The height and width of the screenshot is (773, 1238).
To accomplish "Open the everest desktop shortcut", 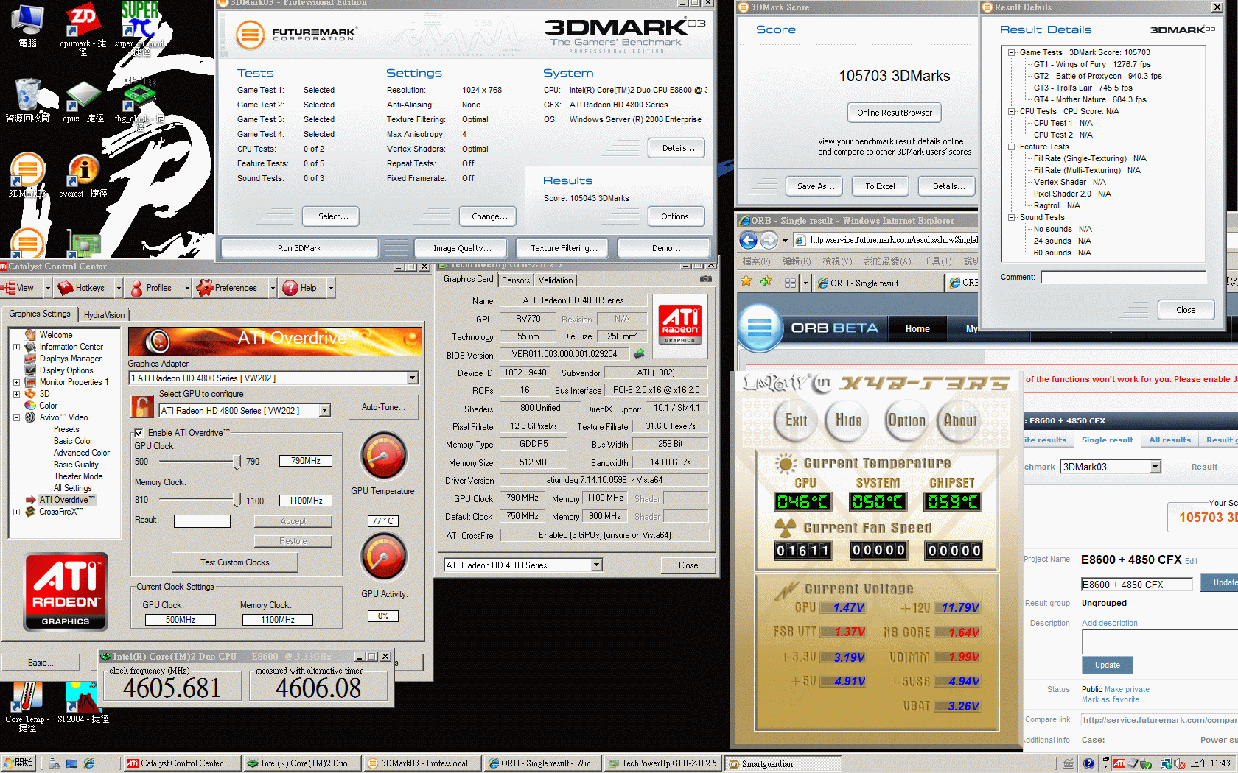I will pos(83,177).
